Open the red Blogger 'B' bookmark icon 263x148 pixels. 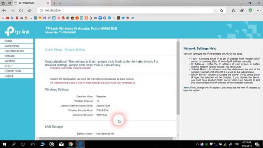[58, 18]
